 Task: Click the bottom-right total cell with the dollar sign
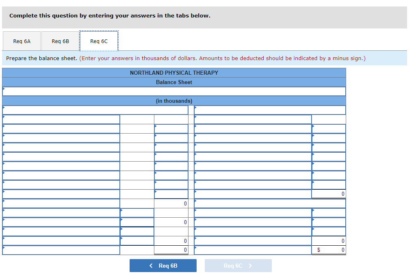329,250
